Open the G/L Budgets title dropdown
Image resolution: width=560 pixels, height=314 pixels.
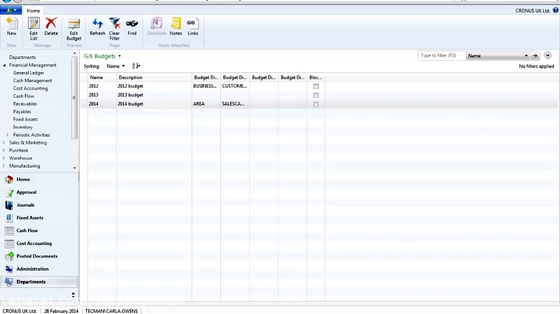(119, 56)
